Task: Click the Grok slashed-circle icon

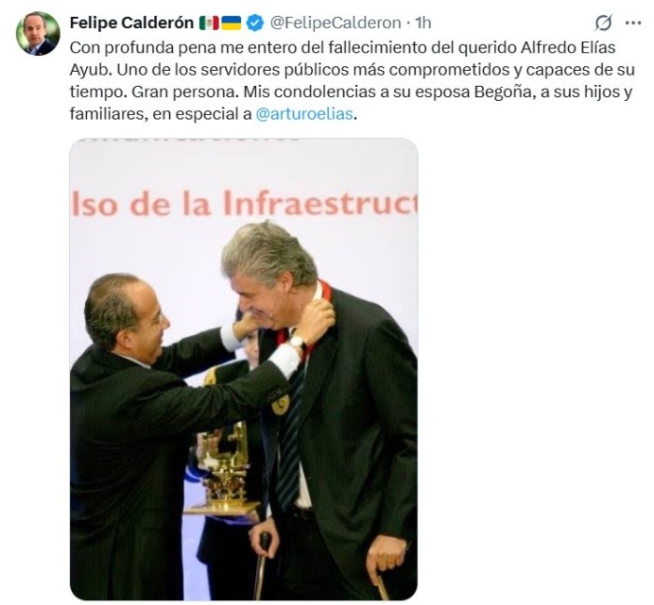Action: tap(604, 23)
